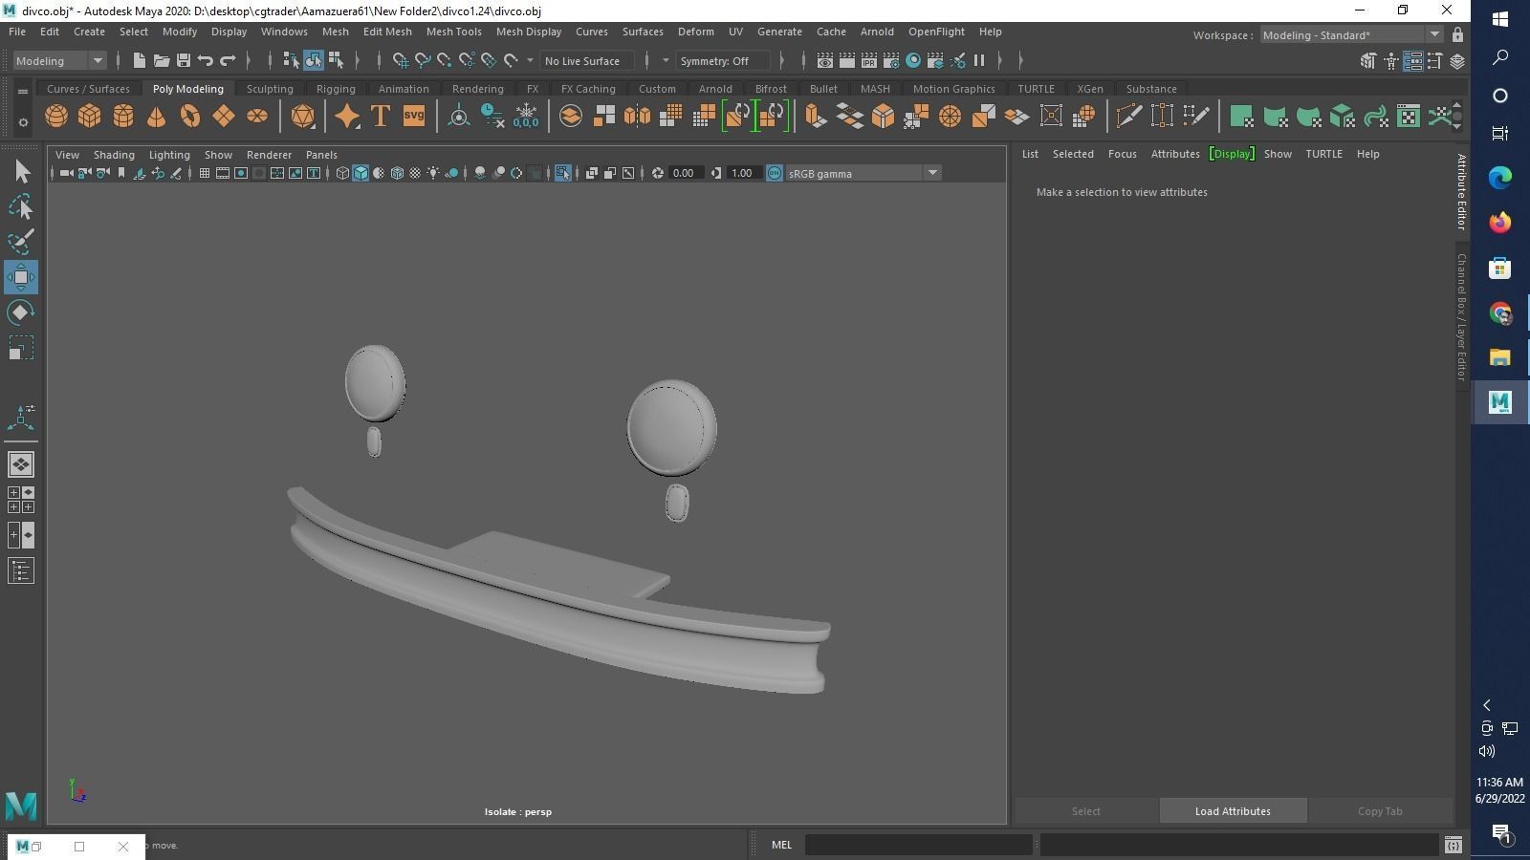The image size is (1530, 860).
Task: Open the sRGB gamma view transform dropdown
Action: click(x=931, y=173)
